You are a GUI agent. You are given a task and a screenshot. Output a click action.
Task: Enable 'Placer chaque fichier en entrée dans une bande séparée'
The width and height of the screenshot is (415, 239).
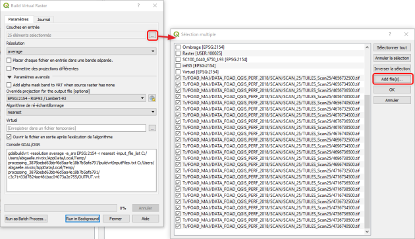9,61
